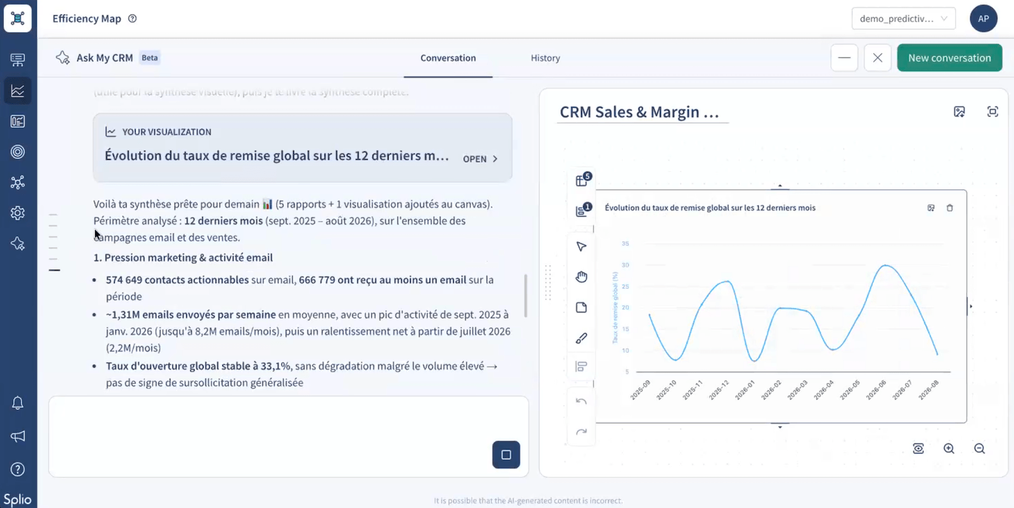Open the network nodes sidebar icon
Image resolution: width=1014 pixels, height=508 pixels.
[18, 182]
